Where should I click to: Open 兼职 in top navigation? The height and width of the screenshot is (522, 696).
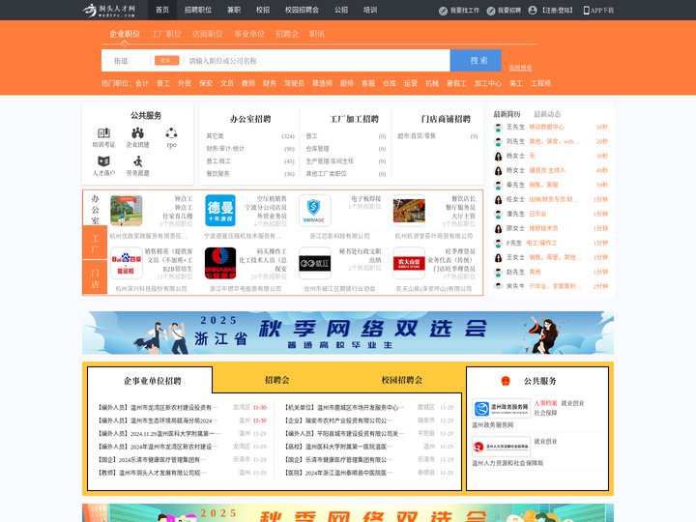point(234,10)
